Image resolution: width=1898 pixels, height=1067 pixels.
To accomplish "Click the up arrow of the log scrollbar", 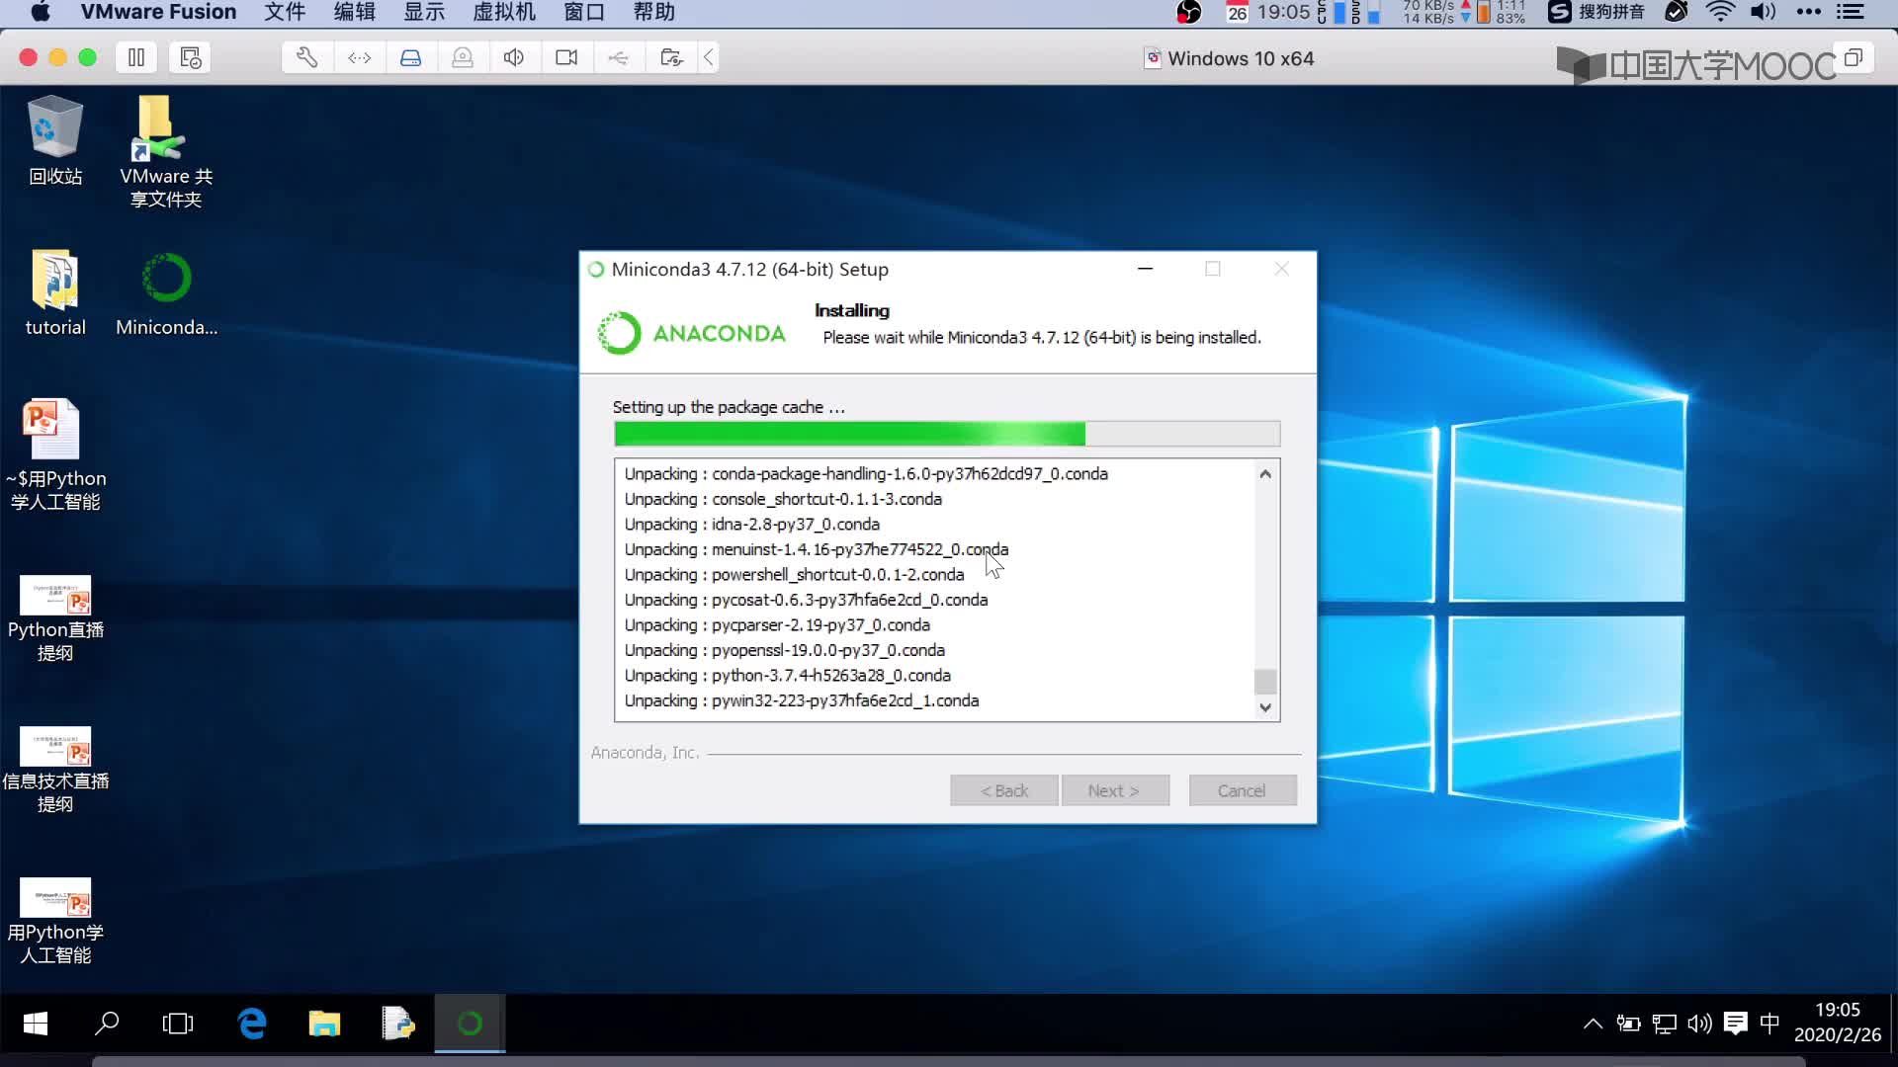I will point(1265,474).
